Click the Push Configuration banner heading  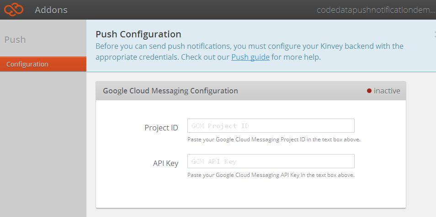pos(138,34)
